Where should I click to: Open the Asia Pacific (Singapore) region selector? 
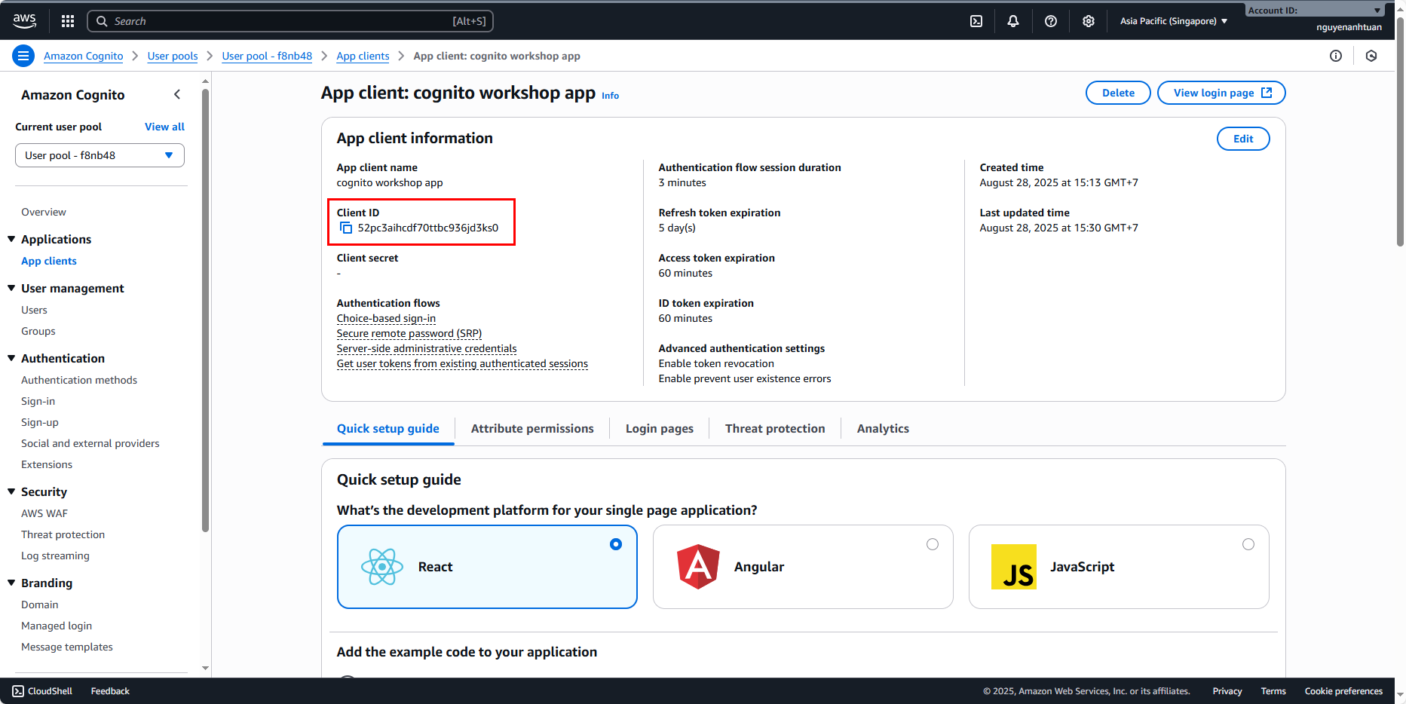click(1173, 21)
